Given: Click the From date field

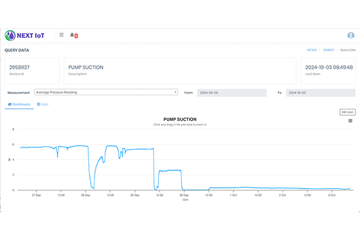Looking at the screenshot, I should point(232,93).
